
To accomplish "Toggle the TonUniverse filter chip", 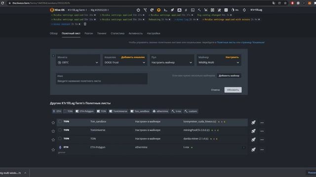I will [x=118, y=111].
